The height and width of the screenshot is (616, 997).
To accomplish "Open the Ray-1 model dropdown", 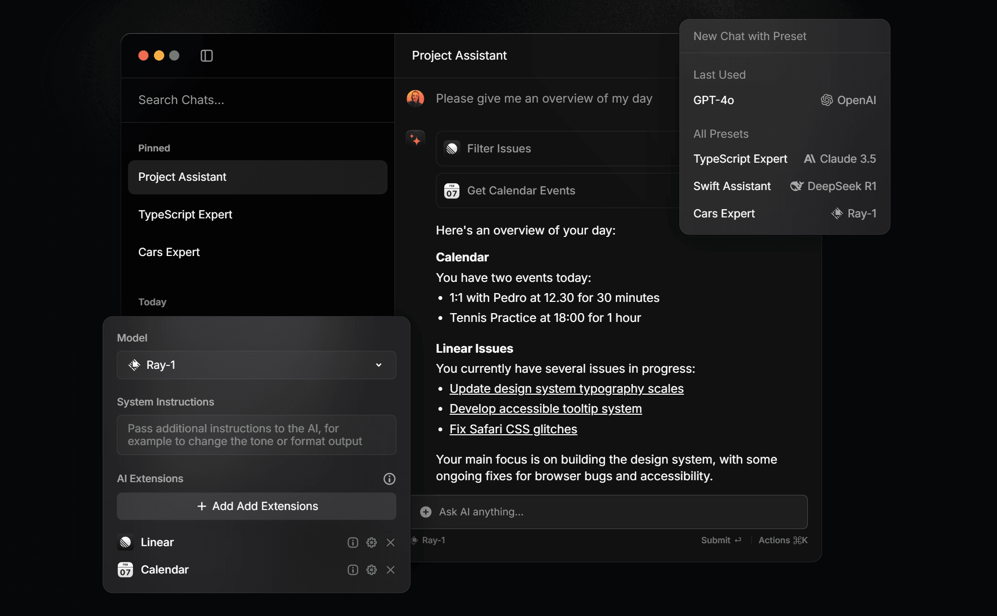I will coord(256,365).
